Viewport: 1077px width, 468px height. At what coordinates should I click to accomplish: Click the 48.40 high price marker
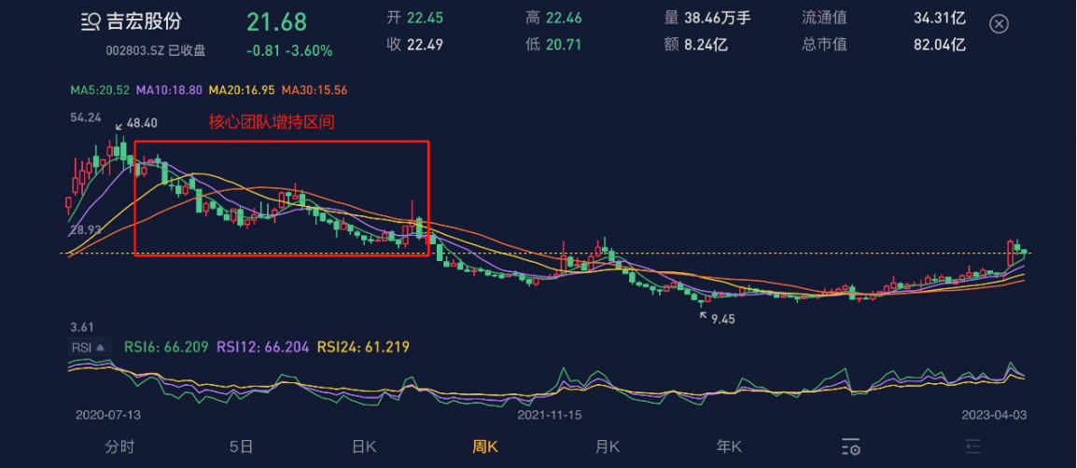point(142,123)
